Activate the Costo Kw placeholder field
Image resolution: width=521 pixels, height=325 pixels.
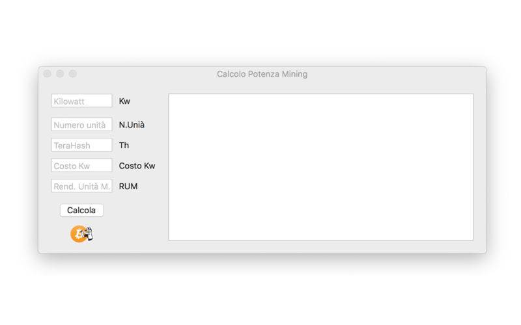(82, 166)
